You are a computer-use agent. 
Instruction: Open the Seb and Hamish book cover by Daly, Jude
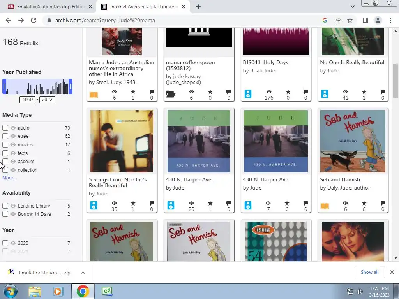pyautogui.click(x=353, y=141)
